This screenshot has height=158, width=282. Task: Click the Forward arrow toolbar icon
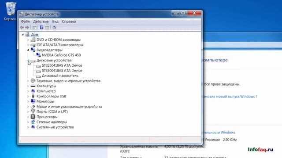point(27,27)
